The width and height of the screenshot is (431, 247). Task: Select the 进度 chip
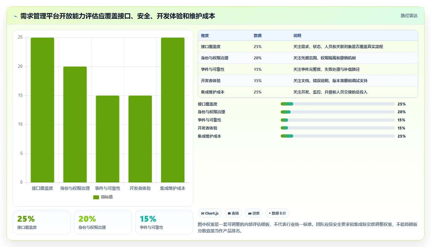click(x=254, y=213)
